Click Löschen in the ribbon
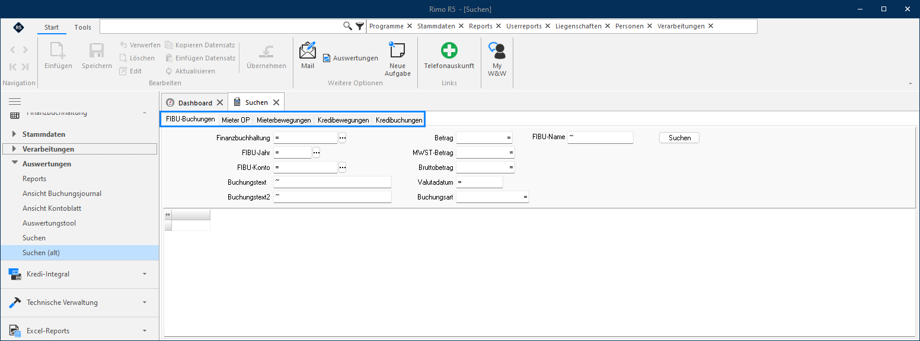The width and height of the screenshot is (920, 341). [137, 58]
